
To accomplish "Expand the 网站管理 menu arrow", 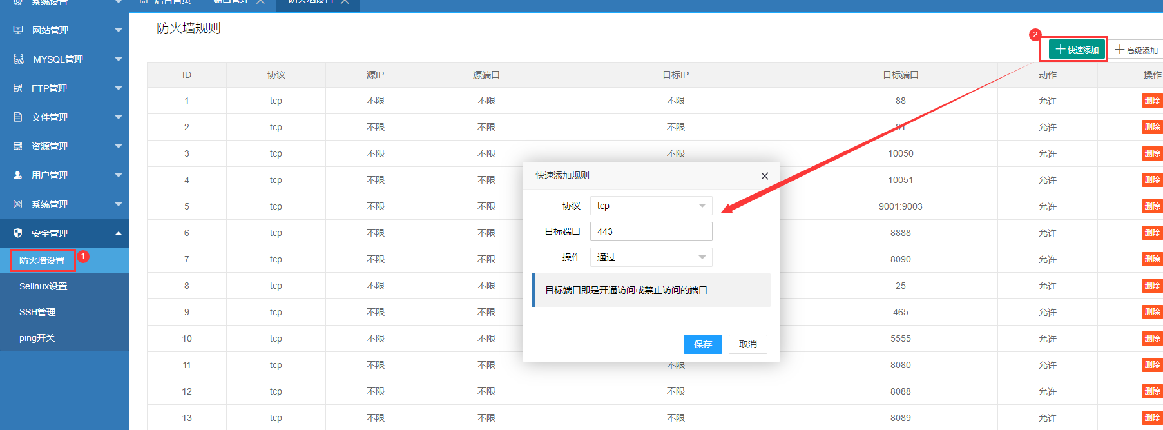I will [x=119, y=30].
